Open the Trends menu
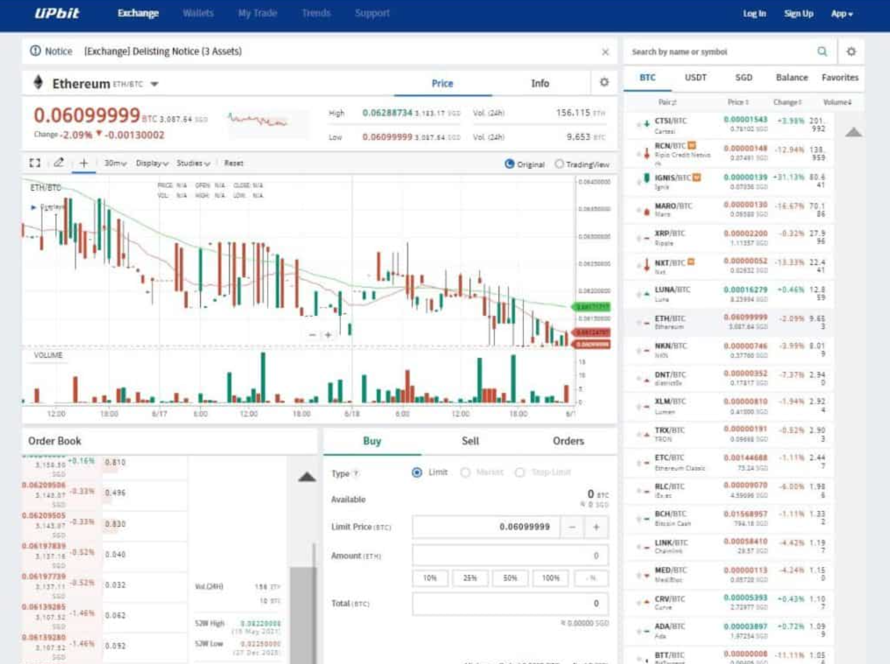Viewport: 890px width, 664px height. click(x=316, y=13)
